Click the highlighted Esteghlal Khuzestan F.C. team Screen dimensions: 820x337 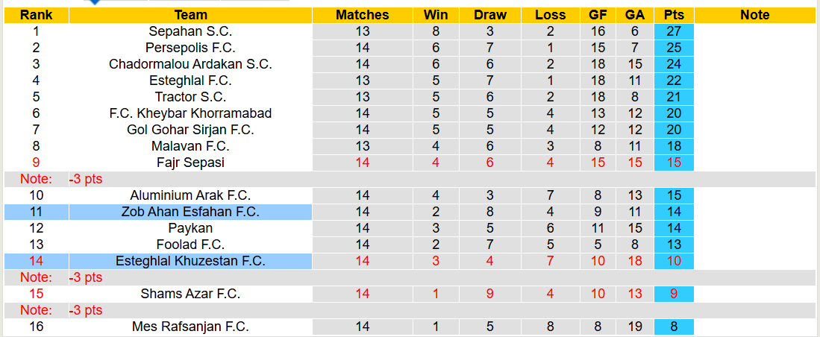point(190,261)
